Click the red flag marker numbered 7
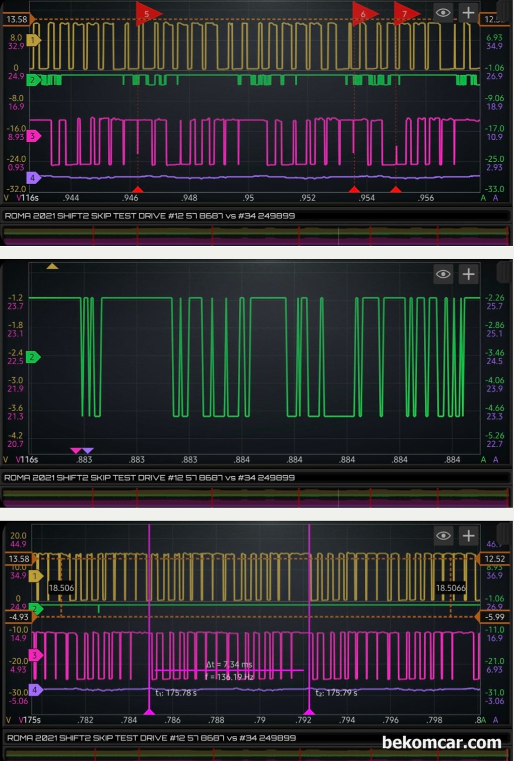 pyautogui.click(x=406, y=14)
